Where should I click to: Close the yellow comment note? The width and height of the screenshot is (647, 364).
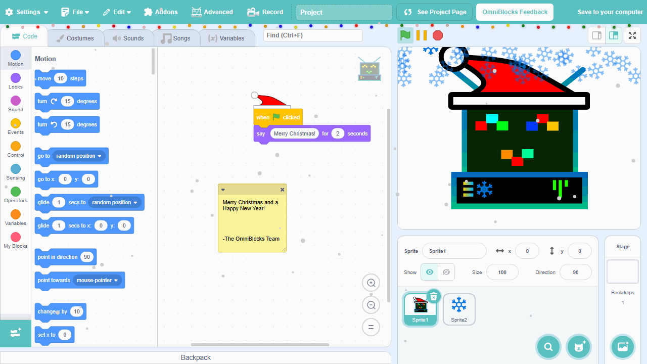282,190
